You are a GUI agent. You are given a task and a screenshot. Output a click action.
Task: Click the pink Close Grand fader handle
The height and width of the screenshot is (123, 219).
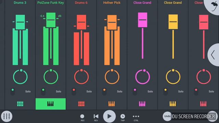(x=142, y=20)
